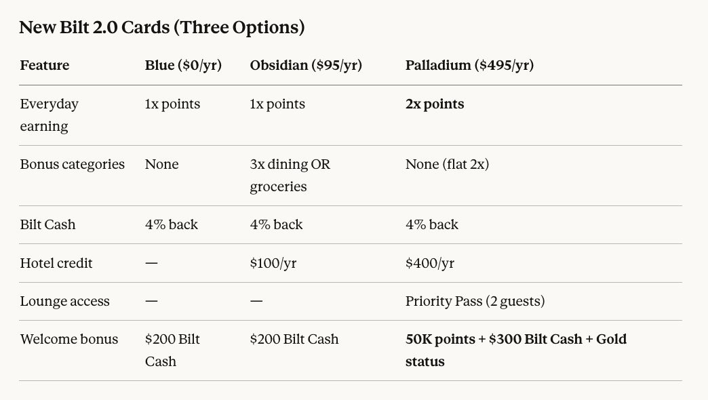Click the $400/yr hotel credit cell

click(430, 263)
